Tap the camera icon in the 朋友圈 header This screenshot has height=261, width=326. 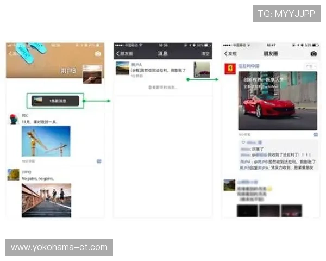pyautogui.click(x=314, y=54)
